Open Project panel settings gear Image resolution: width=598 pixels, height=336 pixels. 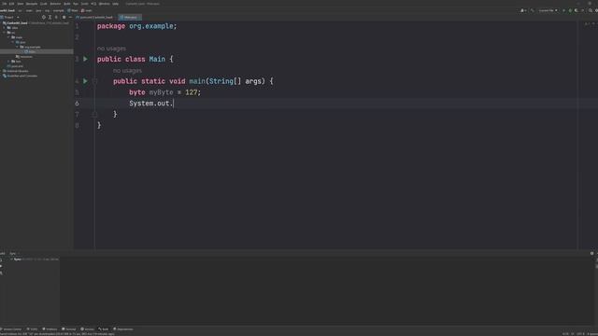64,17
